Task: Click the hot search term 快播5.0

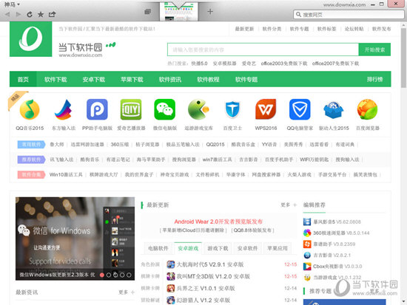Action: click(199, 64)
